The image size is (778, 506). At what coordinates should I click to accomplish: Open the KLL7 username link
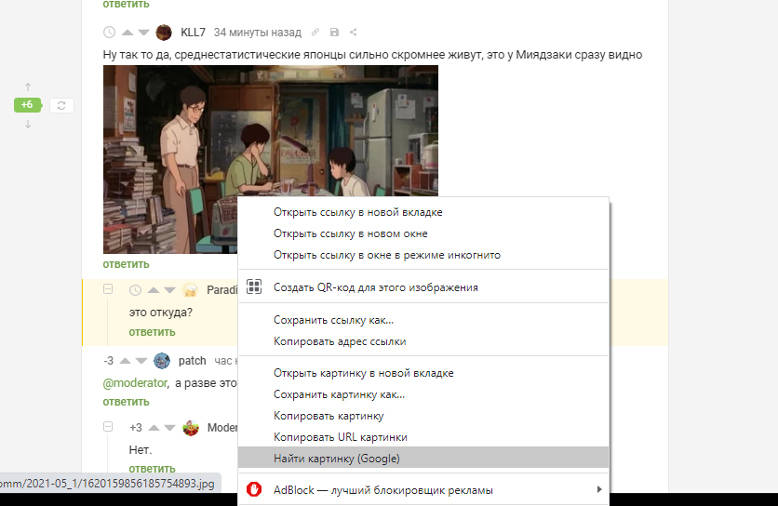[x=193, y=33]
